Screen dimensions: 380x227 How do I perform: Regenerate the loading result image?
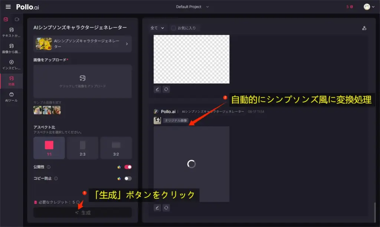[166, 208]
